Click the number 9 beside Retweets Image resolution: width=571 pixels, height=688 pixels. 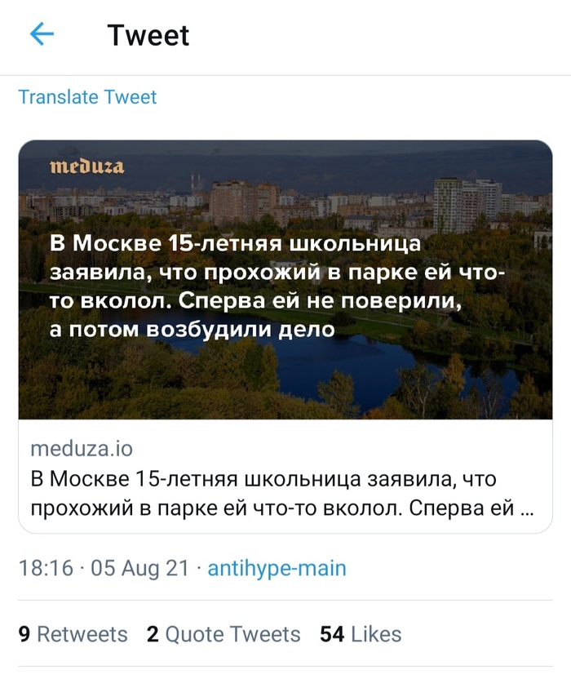click(24, 634)
